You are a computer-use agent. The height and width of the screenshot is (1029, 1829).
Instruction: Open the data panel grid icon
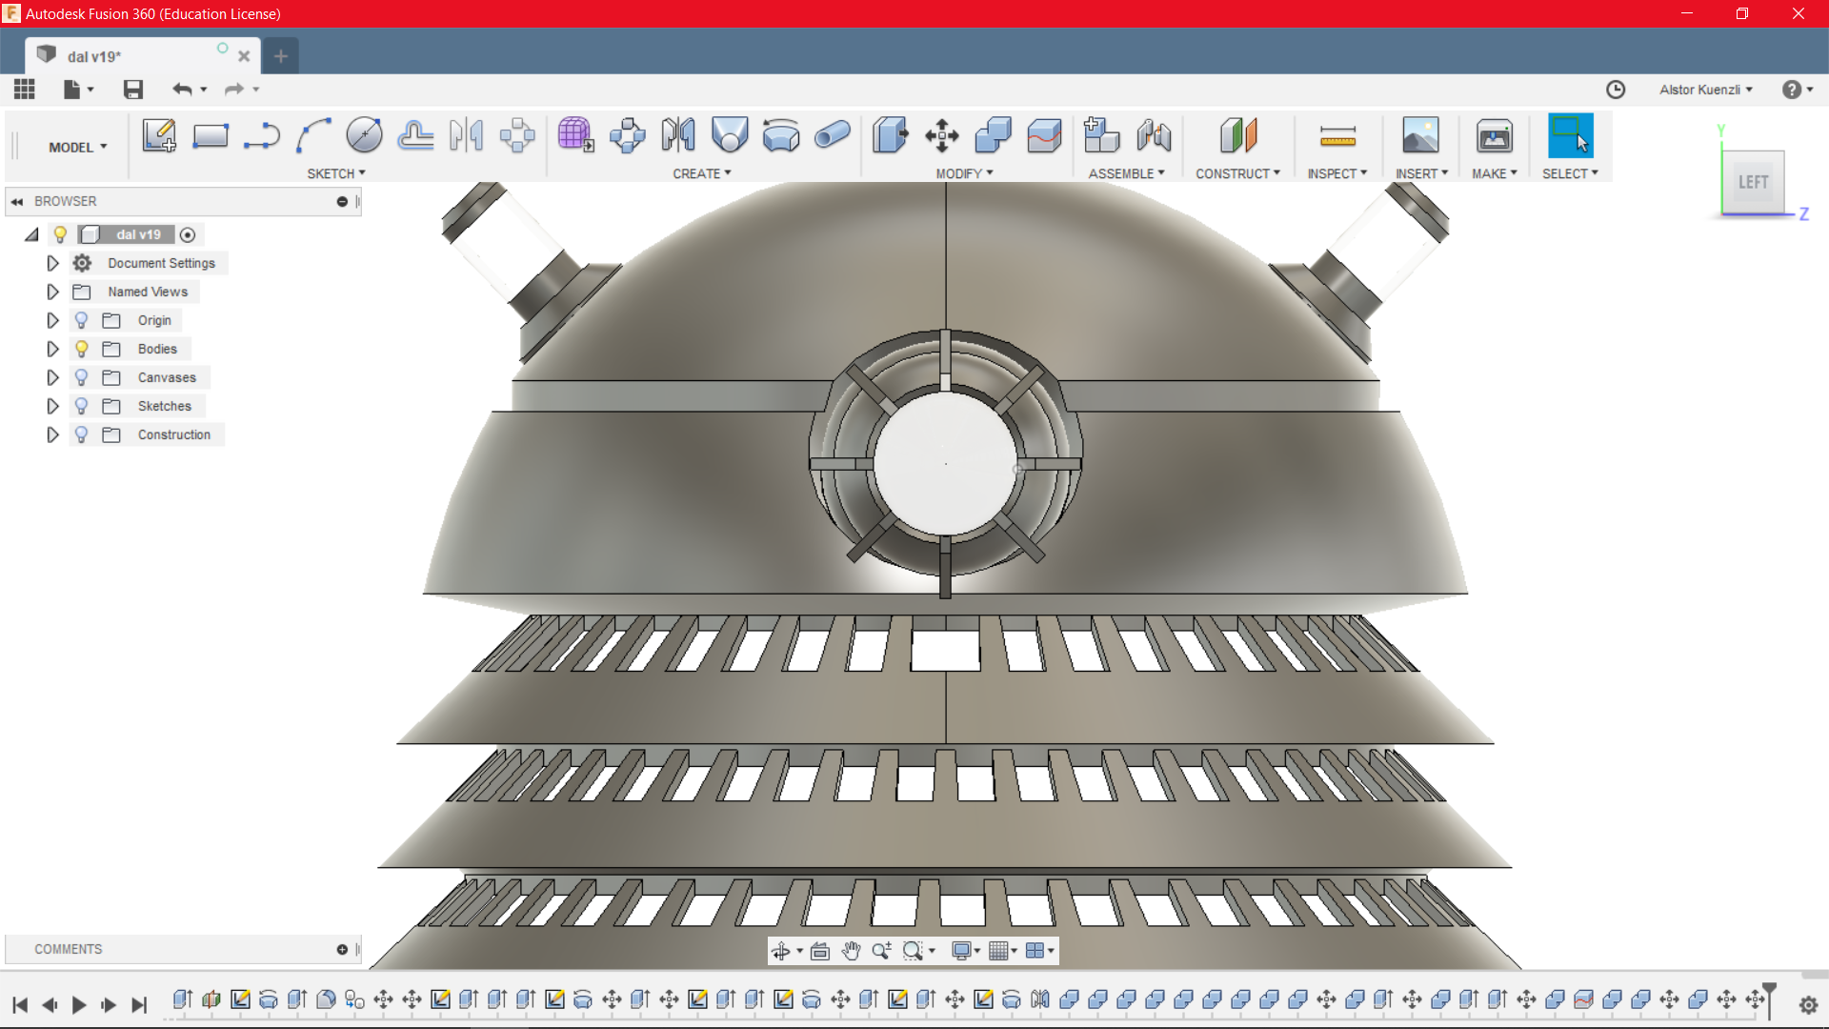[25, 89]
